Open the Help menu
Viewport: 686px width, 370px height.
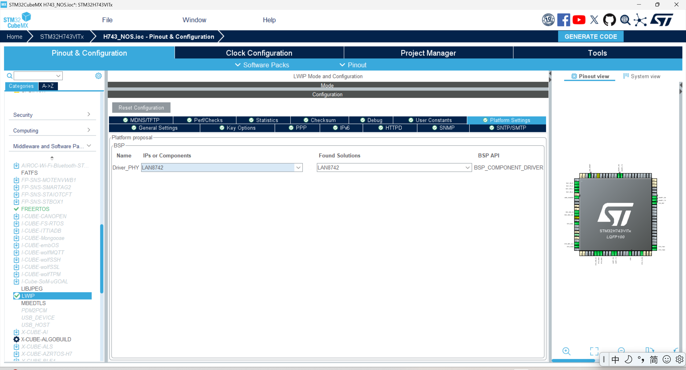click(269, 20)
